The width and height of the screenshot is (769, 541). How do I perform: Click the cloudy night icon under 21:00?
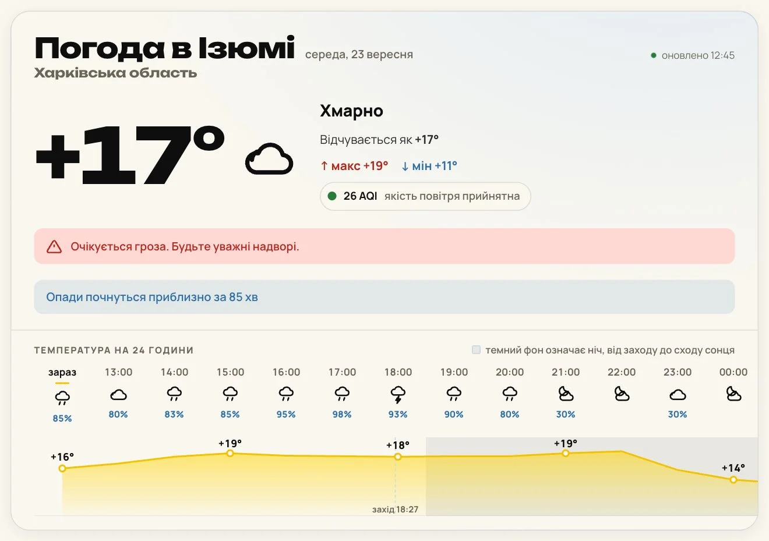566,394
